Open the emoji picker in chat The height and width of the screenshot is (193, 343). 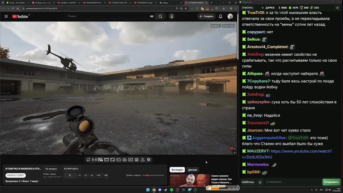click(x=260, y=182)
